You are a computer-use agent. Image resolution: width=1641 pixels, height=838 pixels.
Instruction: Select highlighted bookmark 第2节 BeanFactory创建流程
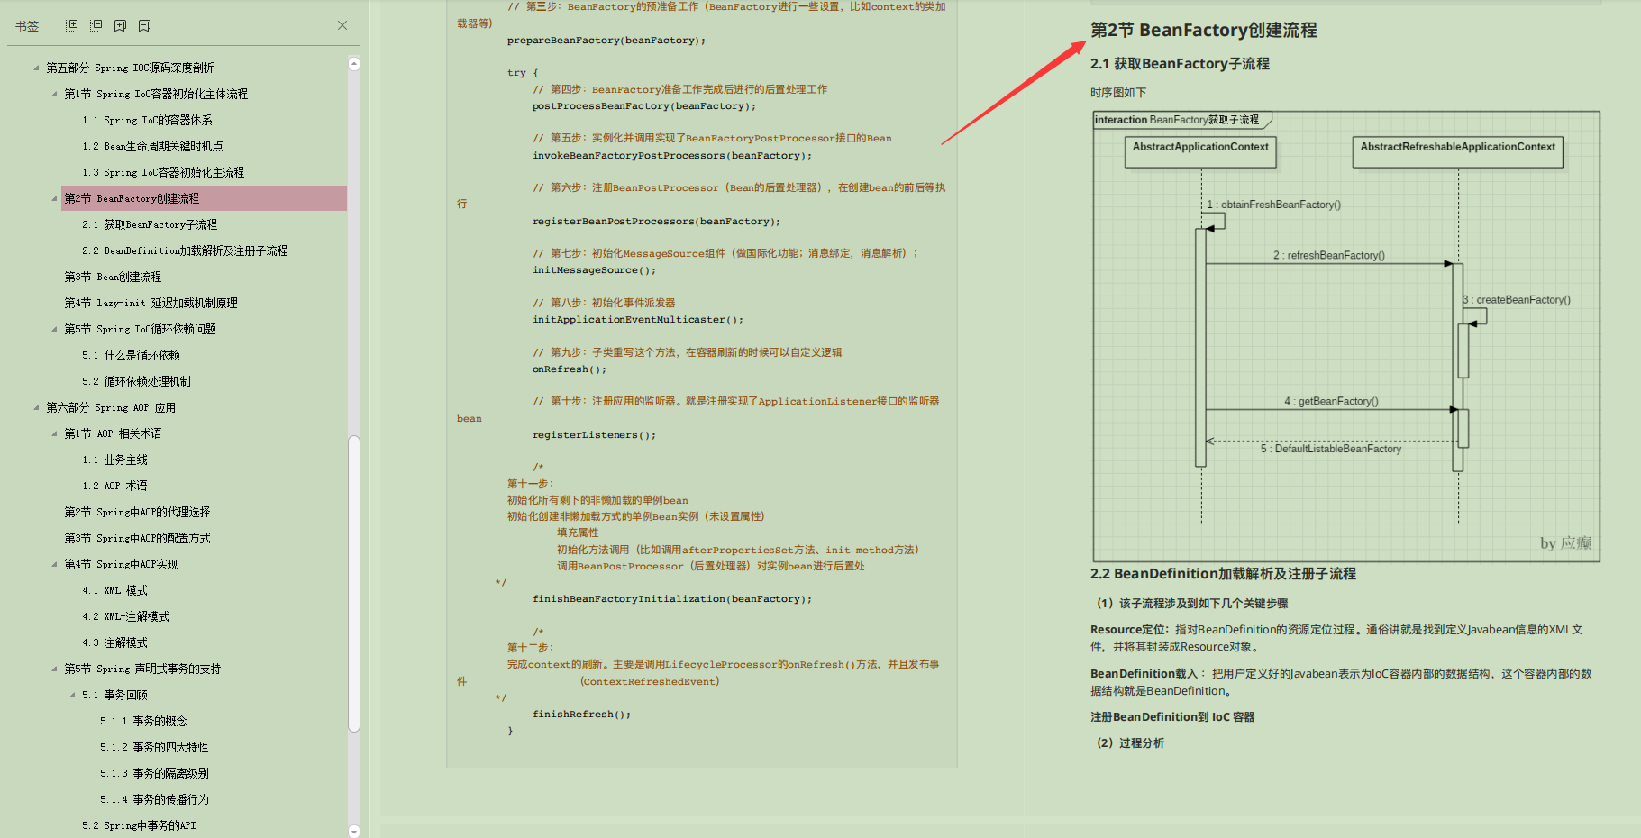coord(204,198)
